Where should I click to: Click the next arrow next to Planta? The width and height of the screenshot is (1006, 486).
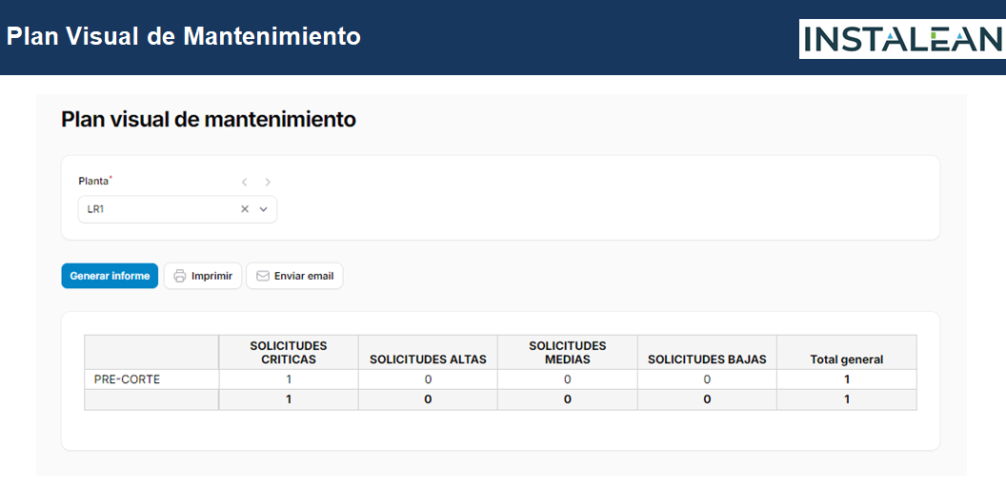pyautogui.click(x=268, y=182)
